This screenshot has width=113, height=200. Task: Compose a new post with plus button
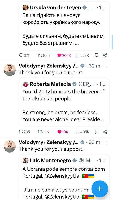click(100, 189)
